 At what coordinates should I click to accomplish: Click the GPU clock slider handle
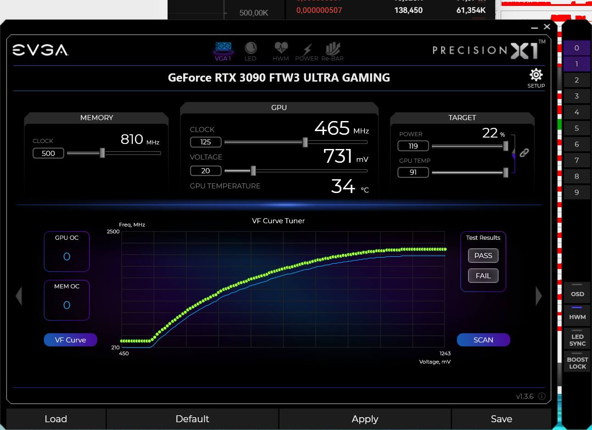pos(305,142)
